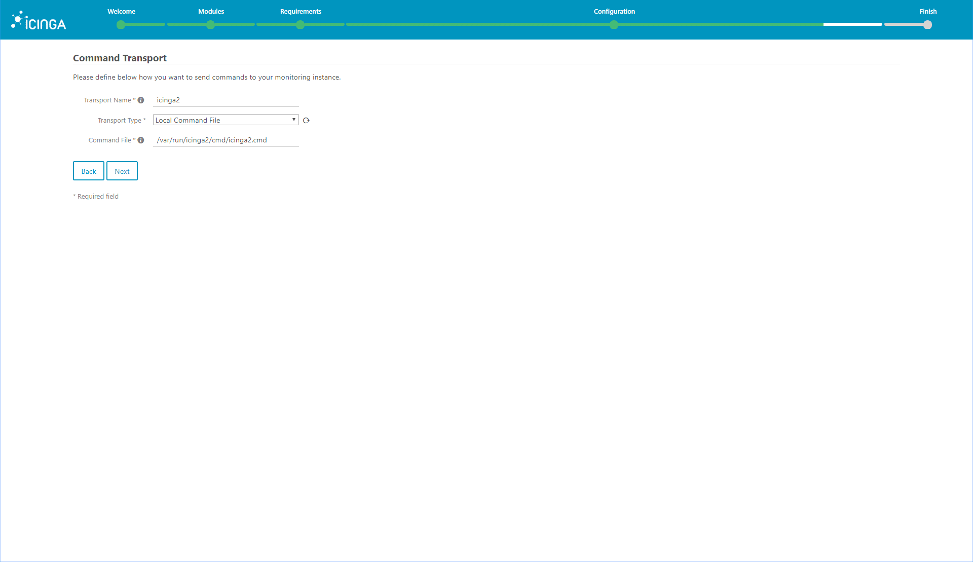This screenshot has width=973, height=562.
Task: Go to the Configuration wizard step
Action: pyautogui.click(x=614, y=11)
